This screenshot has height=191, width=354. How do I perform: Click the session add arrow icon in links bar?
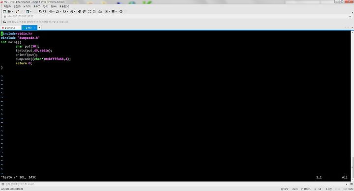click(4, 22)
